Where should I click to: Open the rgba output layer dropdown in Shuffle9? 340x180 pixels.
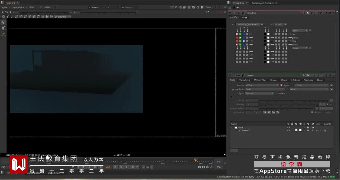[300, 31]
